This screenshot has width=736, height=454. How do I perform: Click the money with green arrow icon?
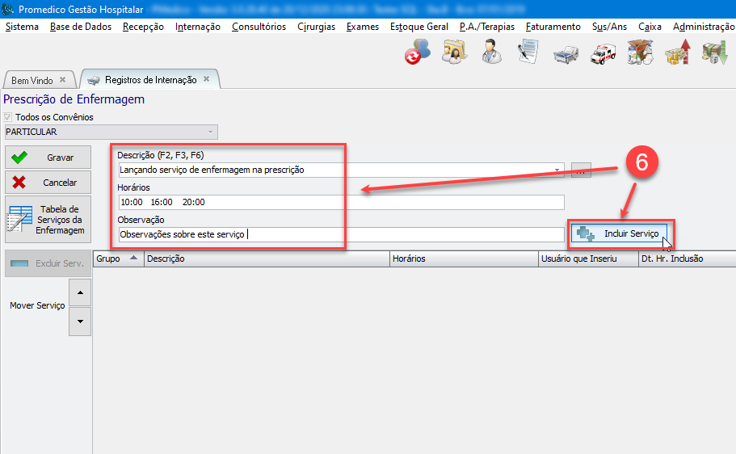click(x=713, y=53)
